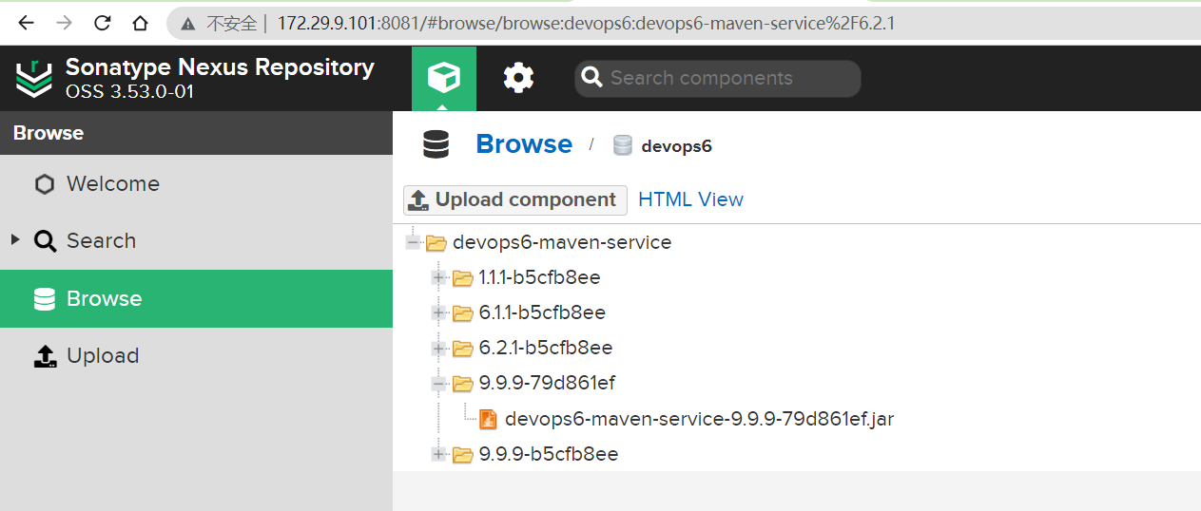This screenshot has width=1201, height=511.
Task: Click the Browse sidebar panel header
Action: click(x=196, y=133)
